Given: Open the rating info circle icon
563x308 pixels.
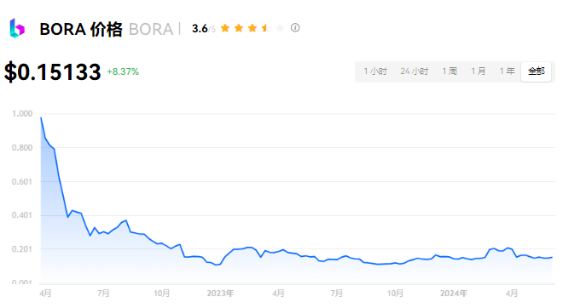Looking at the screenshot, I should coord(295,27).
